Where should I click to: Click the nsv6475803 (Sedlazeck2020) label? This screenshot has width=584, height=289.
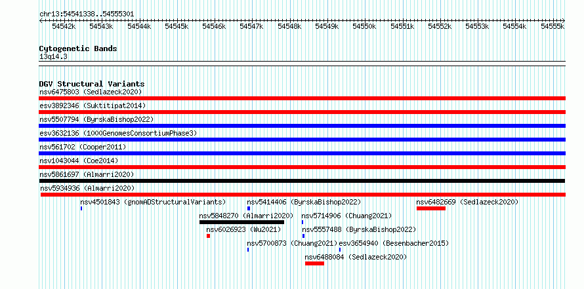[x=91, y=92]
